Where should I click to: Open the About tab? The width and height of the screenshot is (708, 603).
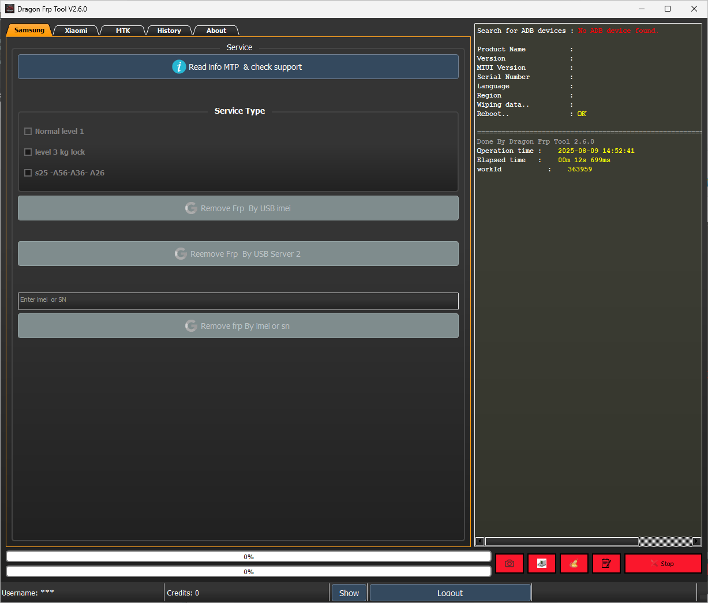[216, 31]
